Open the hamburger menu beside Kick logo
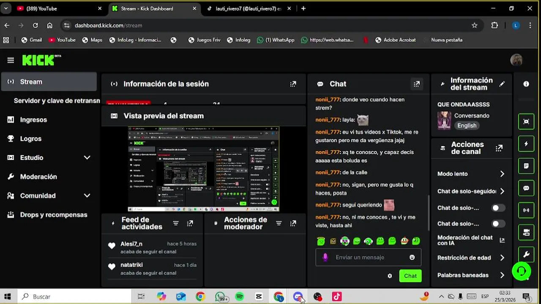 coord(11,60)
